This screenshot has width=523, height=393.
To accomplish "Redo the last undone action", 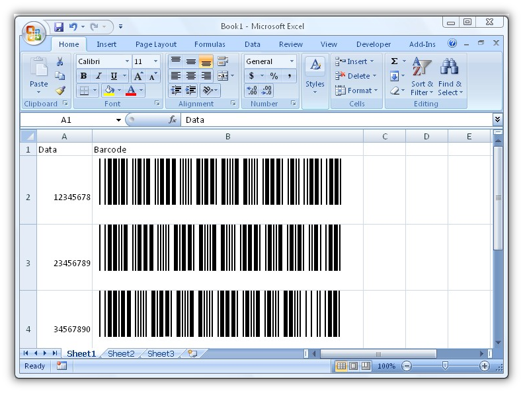I will 94,26.
